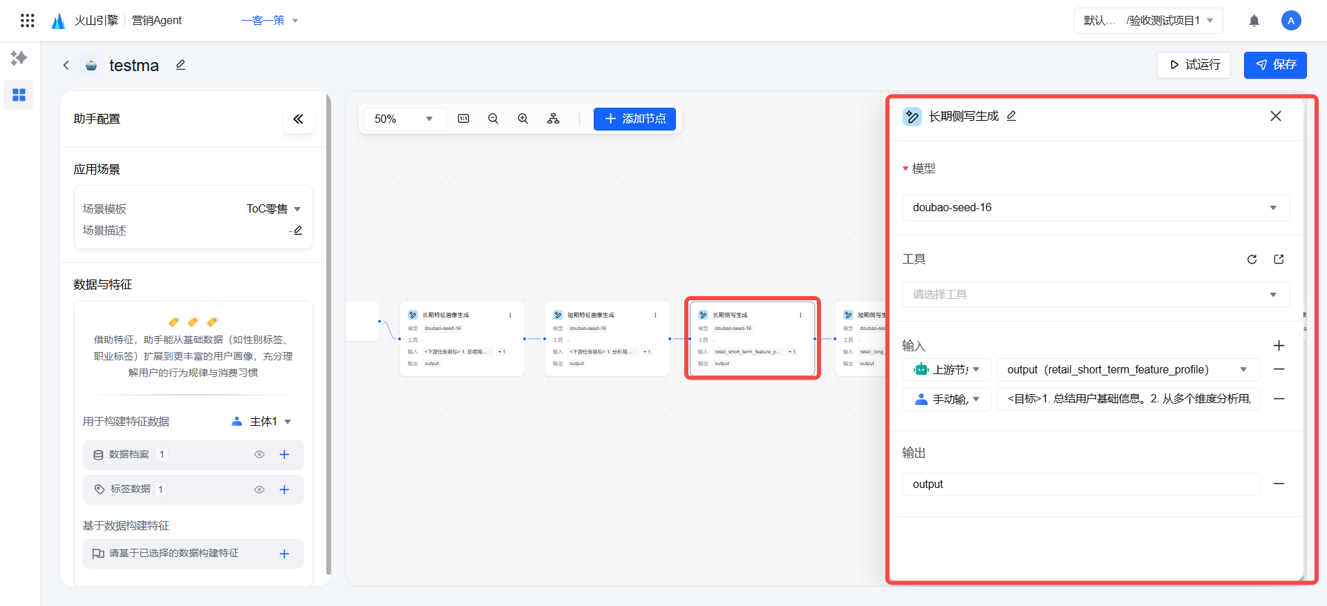Viewport: 1327px width, 606px height.
Task: Open tools in external page
Action: [1279, 260]
